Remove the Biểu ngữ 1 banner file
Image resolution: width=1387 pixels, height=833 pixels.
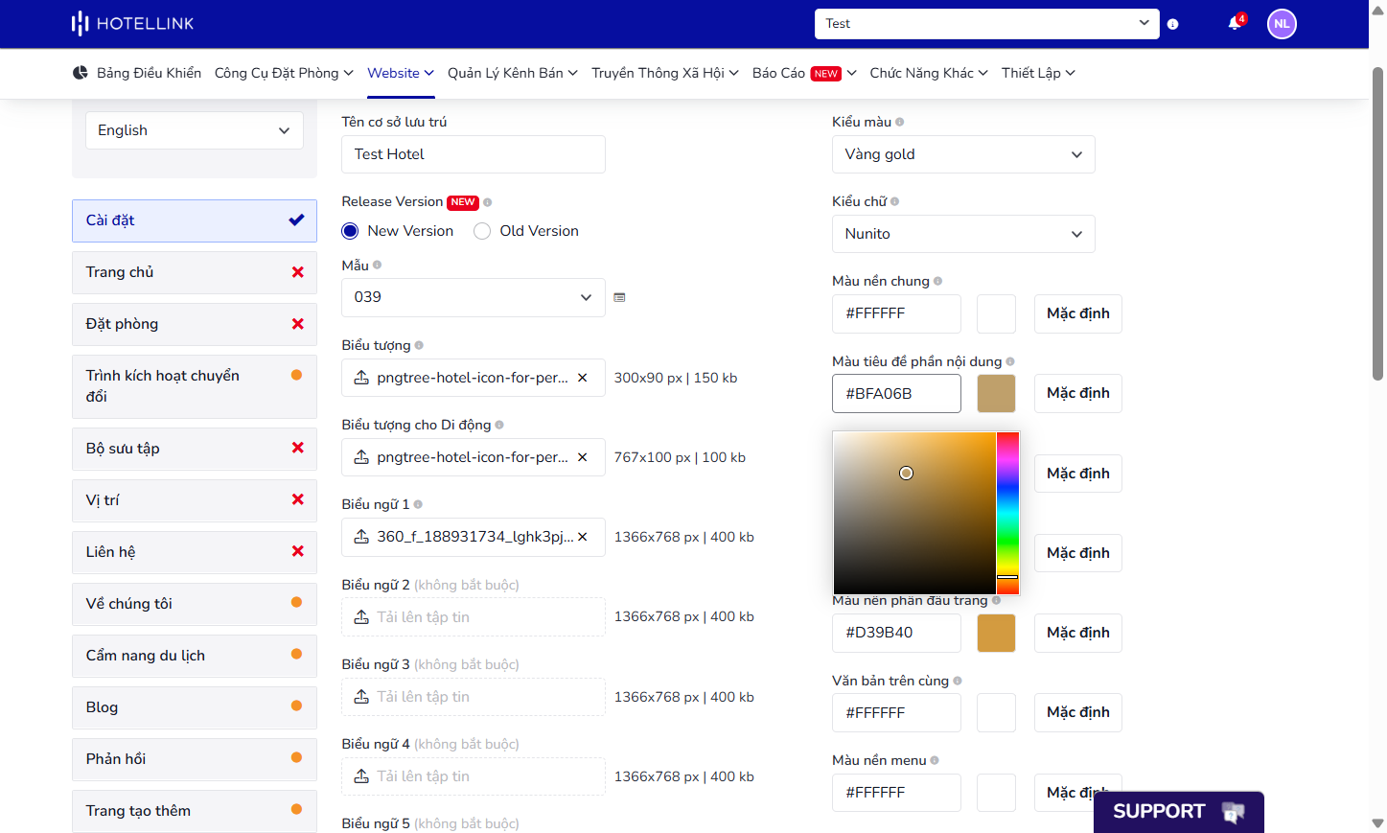pos(582,537)
